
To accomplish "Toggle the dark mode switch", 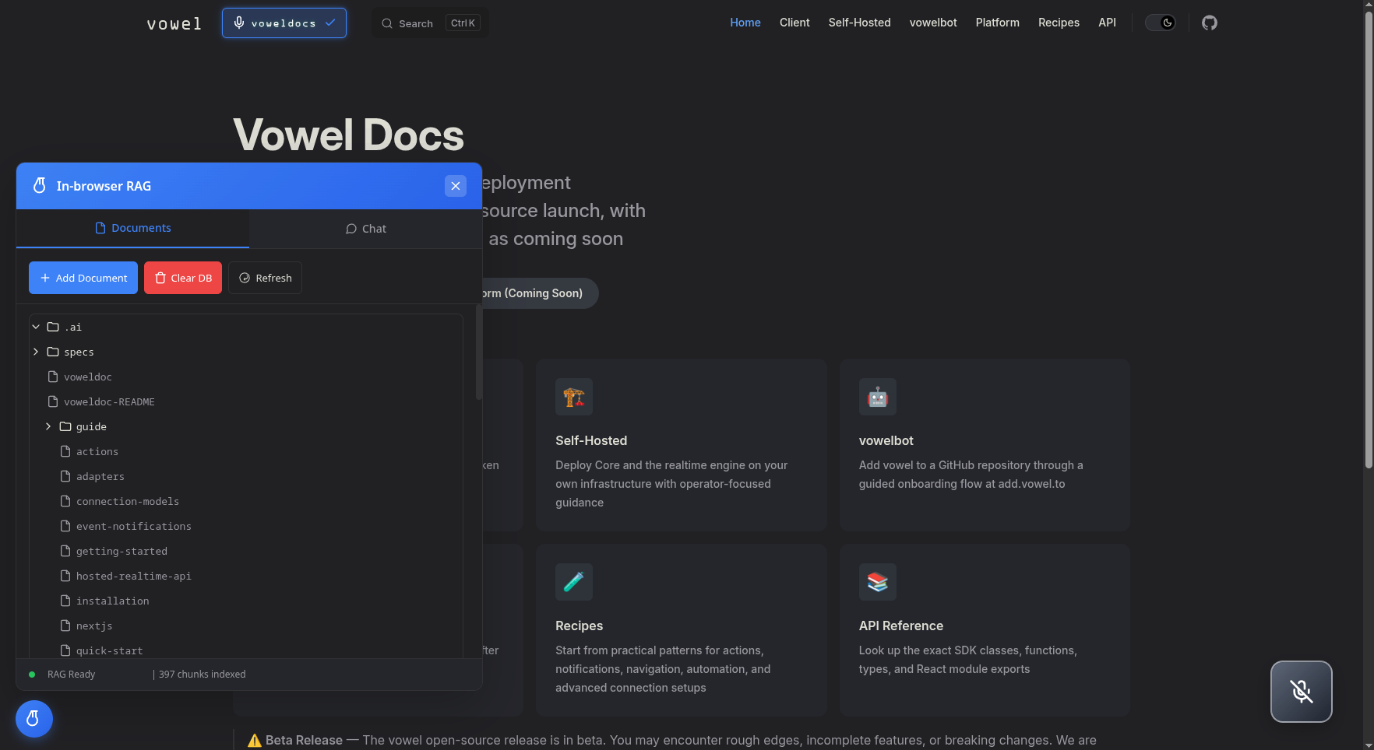I will click(x=1161, y=23).
